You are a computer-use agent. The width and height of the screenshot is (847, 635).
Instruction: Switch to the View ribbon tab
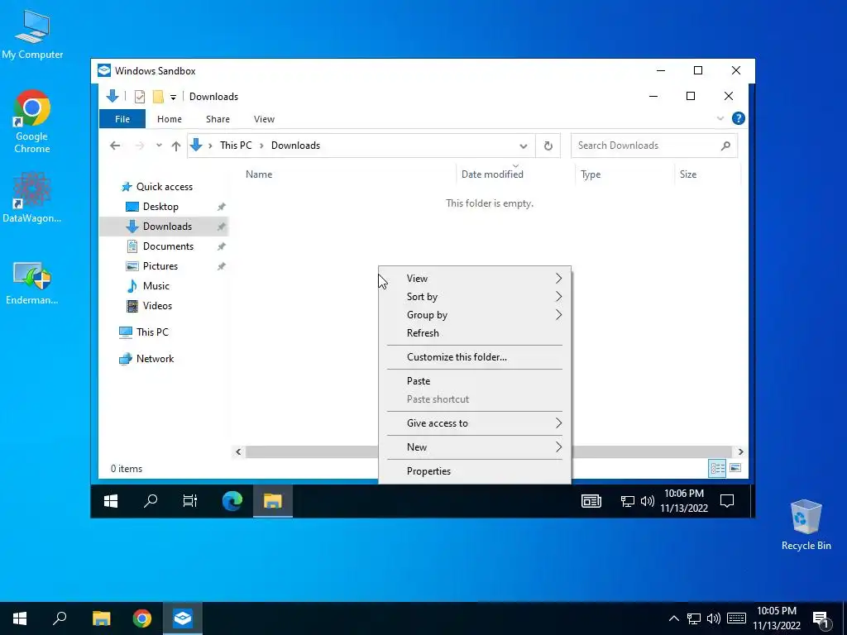264,119
